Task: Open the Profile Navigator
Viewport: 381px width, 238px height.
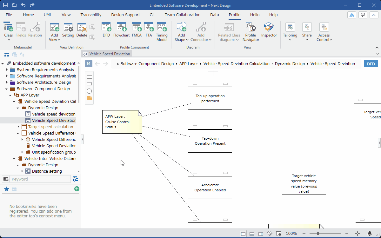Action: 251,32
